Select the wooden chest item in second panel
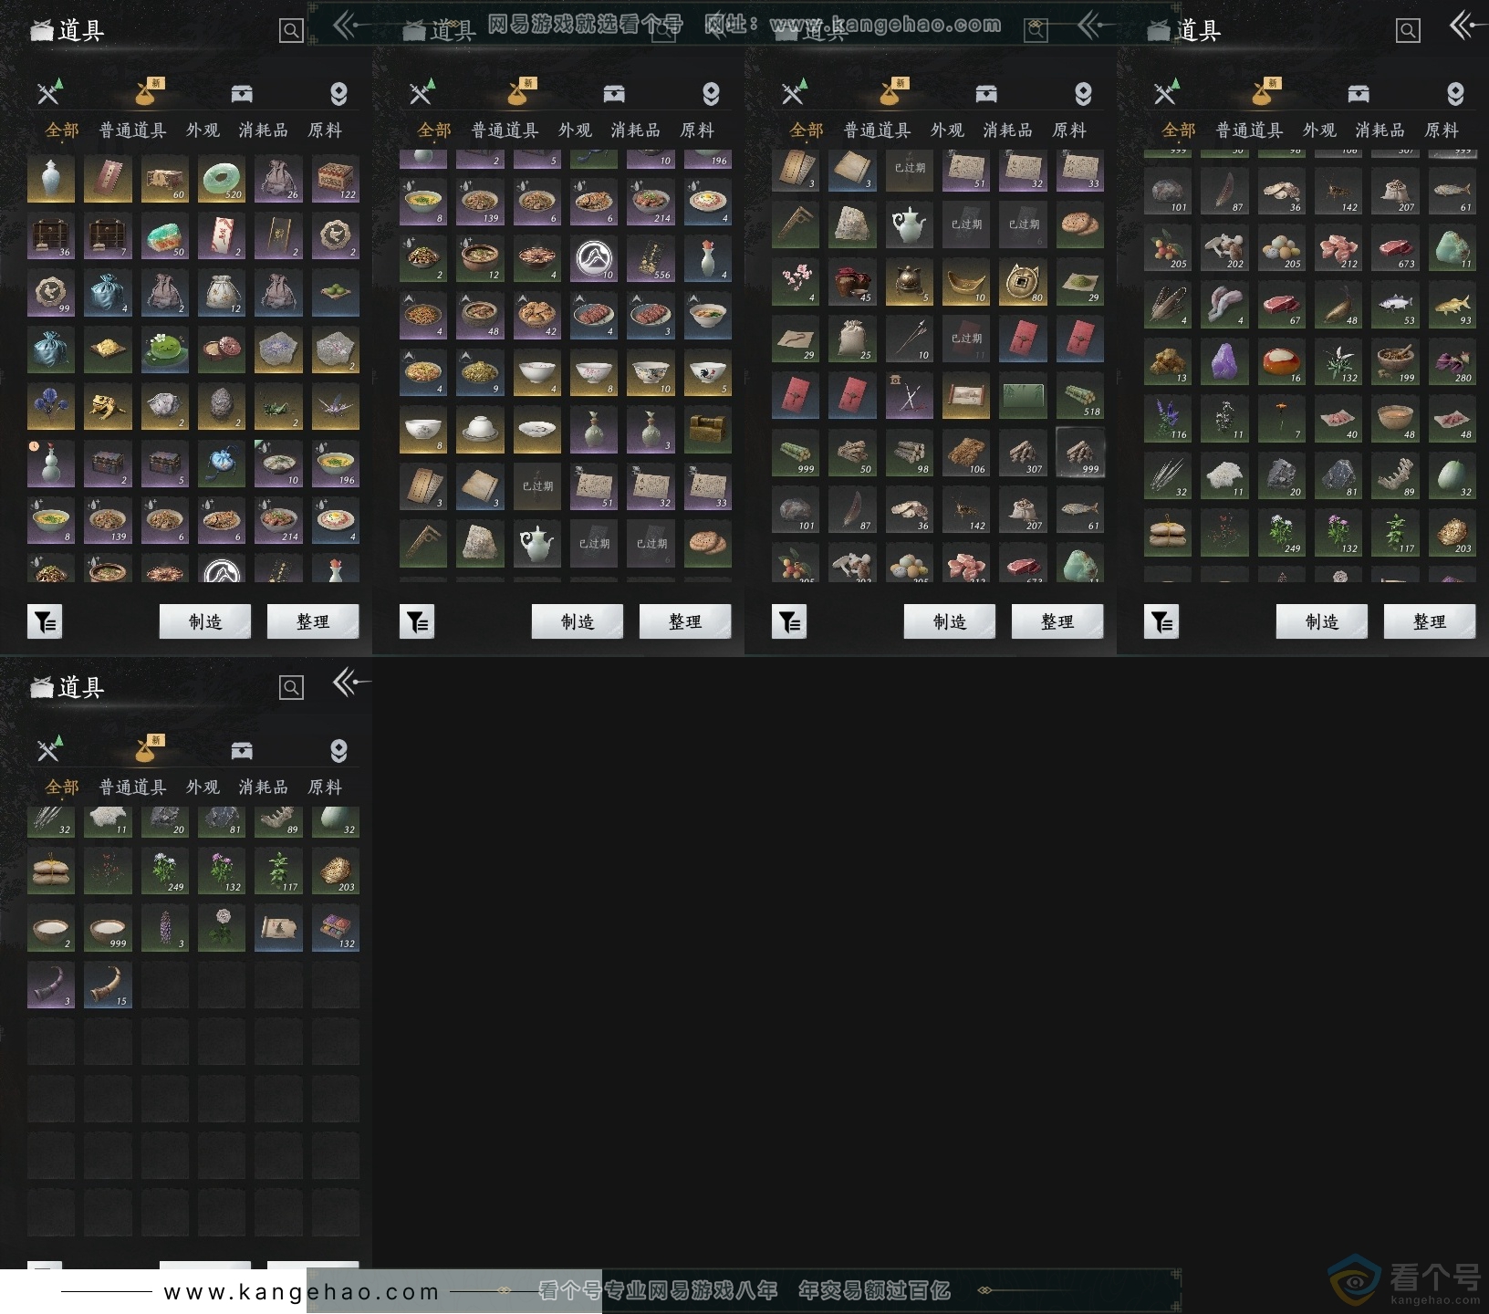The width and height of the screenshot is (1489, 1314). 708,430
